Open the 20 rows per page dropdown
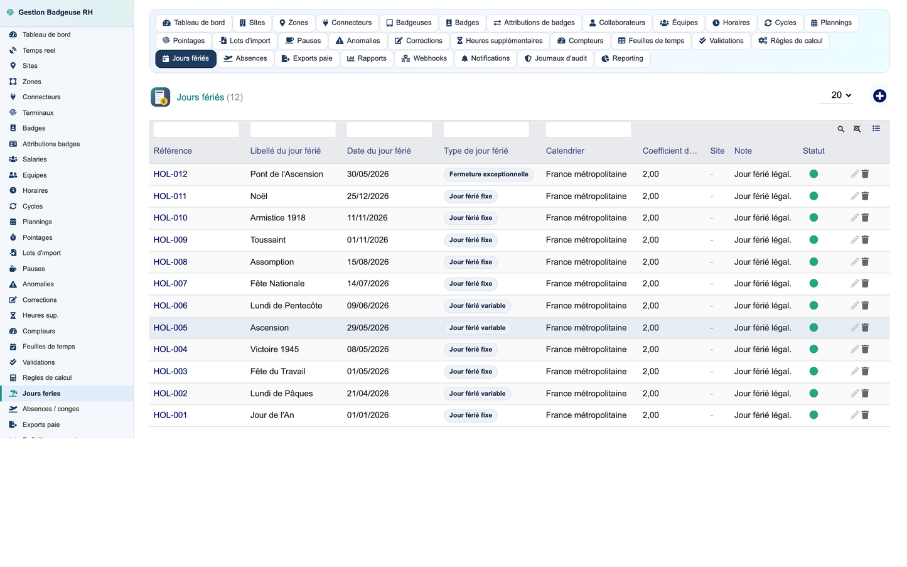 835,95
